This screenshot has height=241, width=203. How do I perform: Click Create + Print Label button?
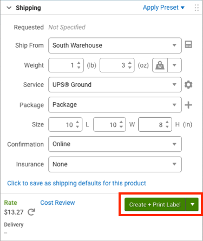(x=155, y=205)
